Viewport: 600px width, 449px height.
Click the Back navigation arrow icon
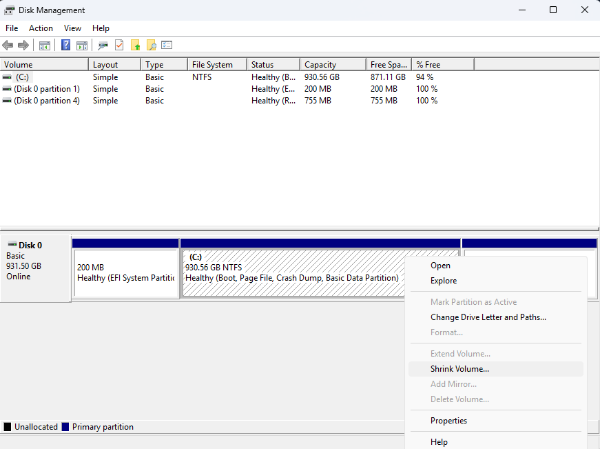7,45
